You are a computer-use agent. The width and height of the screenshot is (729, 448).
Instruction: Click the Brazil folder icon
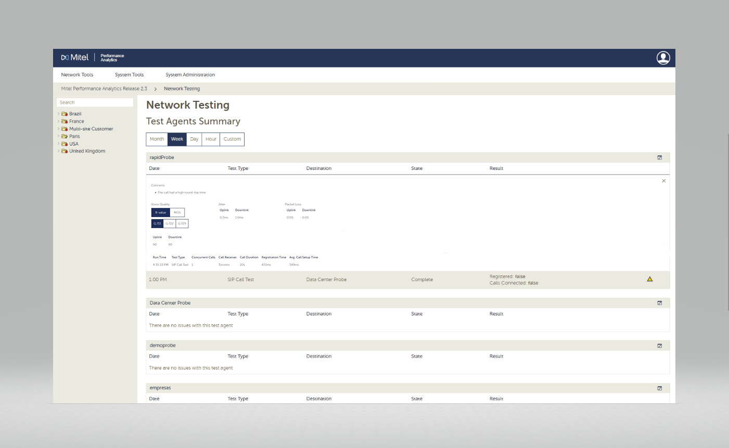point(65,114)
